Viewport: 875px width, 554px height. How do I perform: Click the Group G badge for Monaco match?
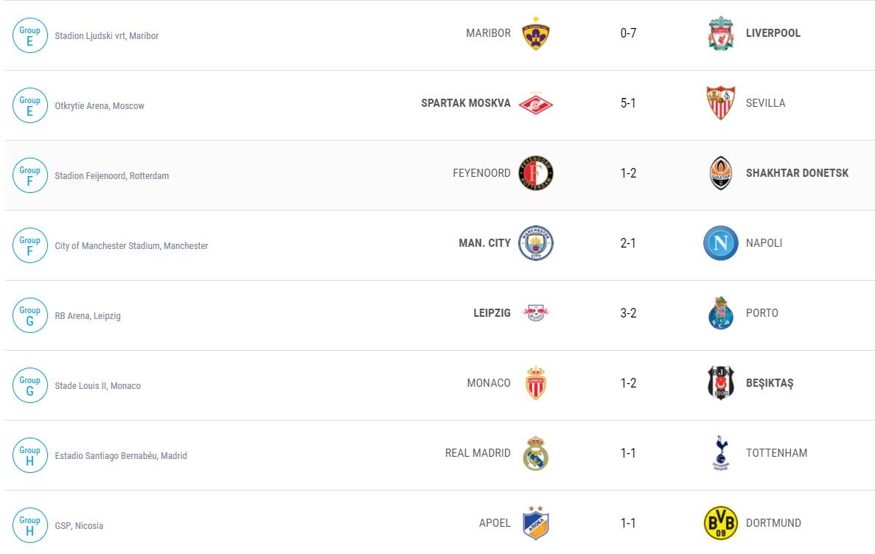click(30, 385)
